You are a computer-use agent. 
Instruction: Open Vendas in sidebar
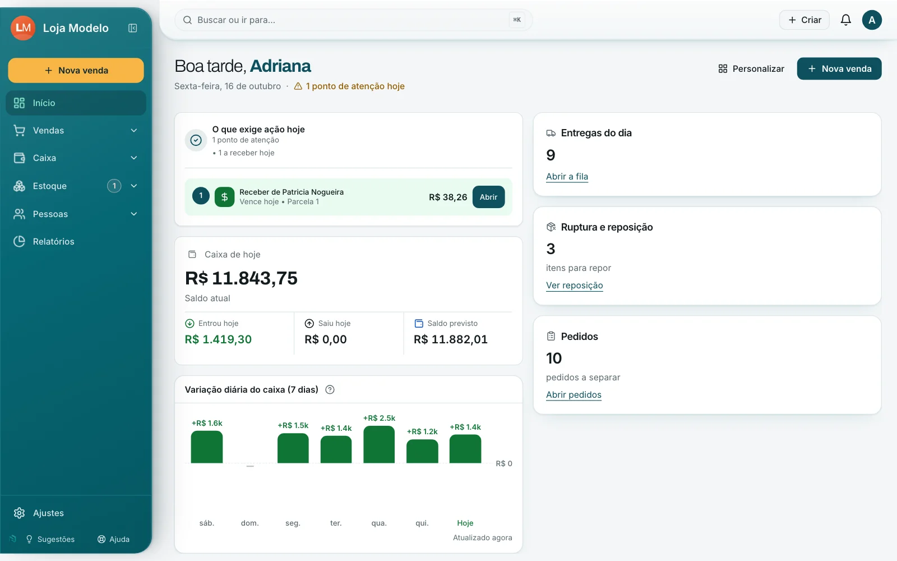tap(76, 131)
